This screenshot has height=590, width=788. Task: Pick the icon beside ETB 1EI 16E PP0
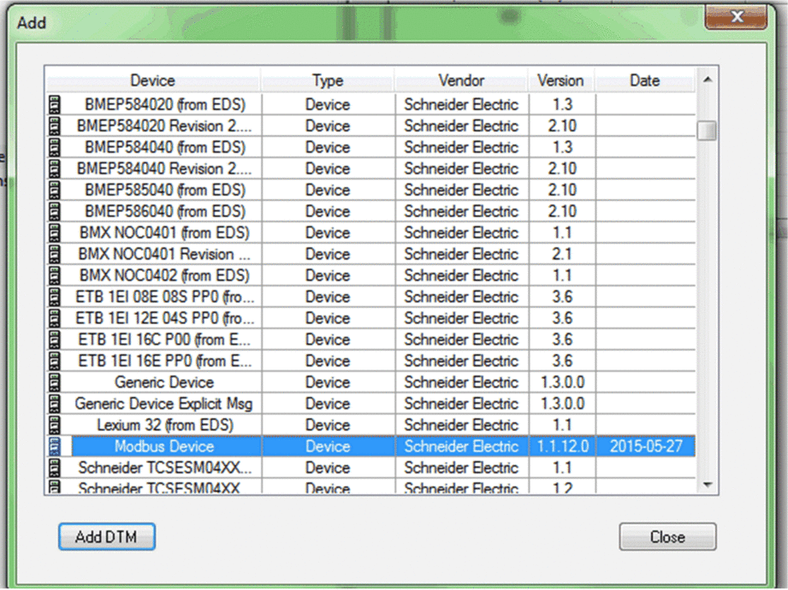click(x=54, y=361)
